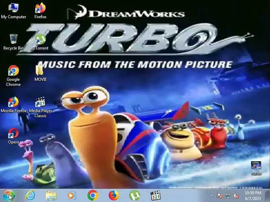Select the My Computer desktop icon

tap(13, 11)
